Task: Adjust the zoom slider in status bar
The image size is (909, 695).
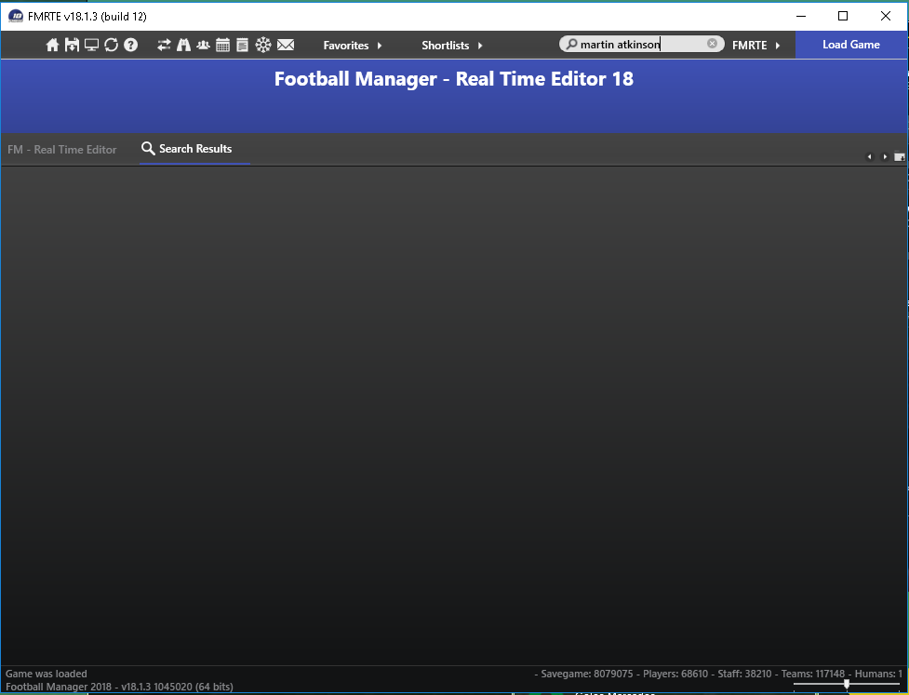Action: point(847,685)
